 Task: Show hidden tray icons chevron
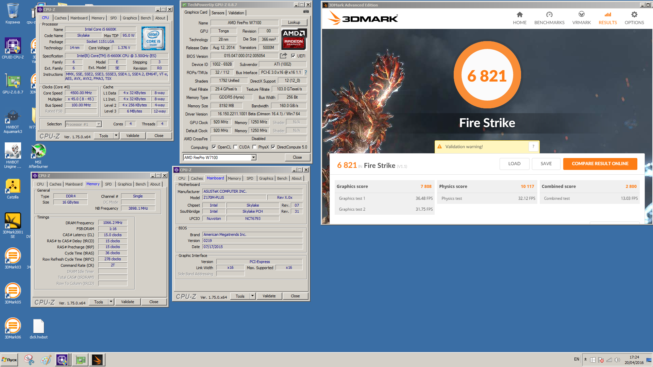pos(585,360)
